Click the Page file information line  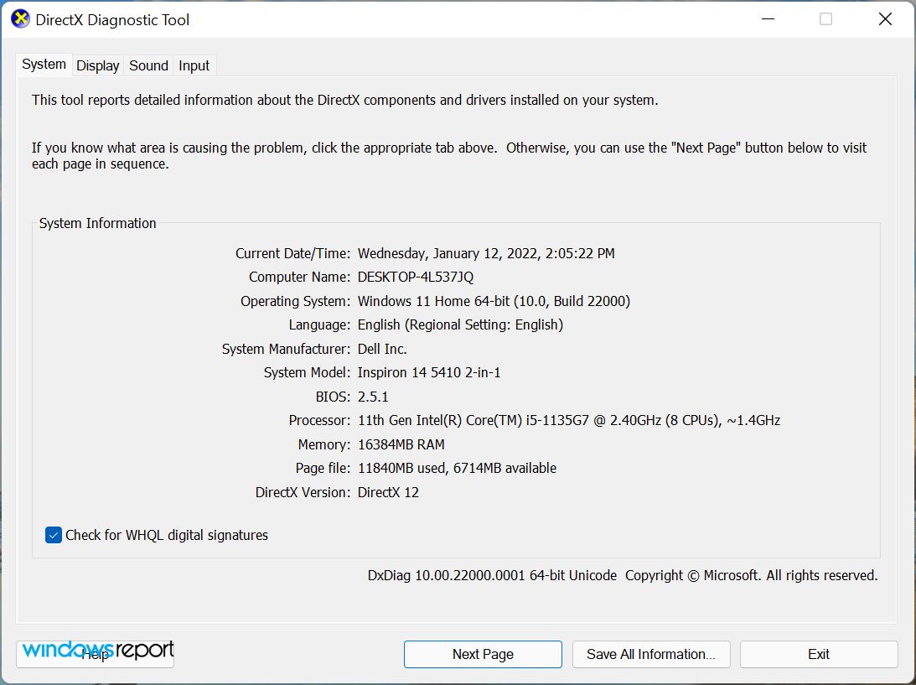point(457,468)
